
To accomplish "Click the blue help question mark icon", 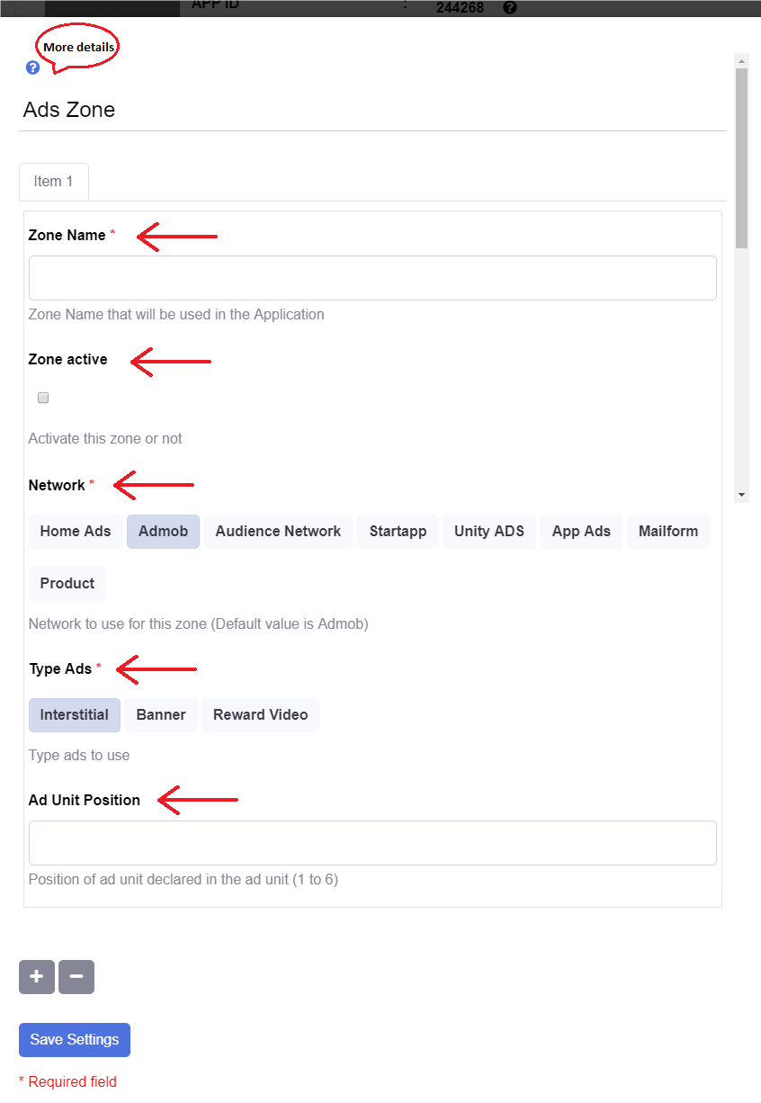I will (x=33, y=67).
